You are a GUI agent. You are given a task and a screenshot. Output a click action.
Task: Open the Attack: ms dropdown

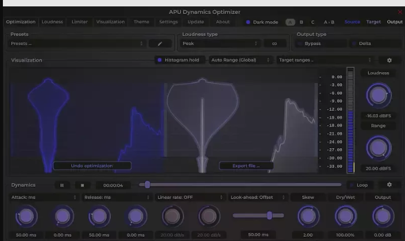[x=43, y=197]
